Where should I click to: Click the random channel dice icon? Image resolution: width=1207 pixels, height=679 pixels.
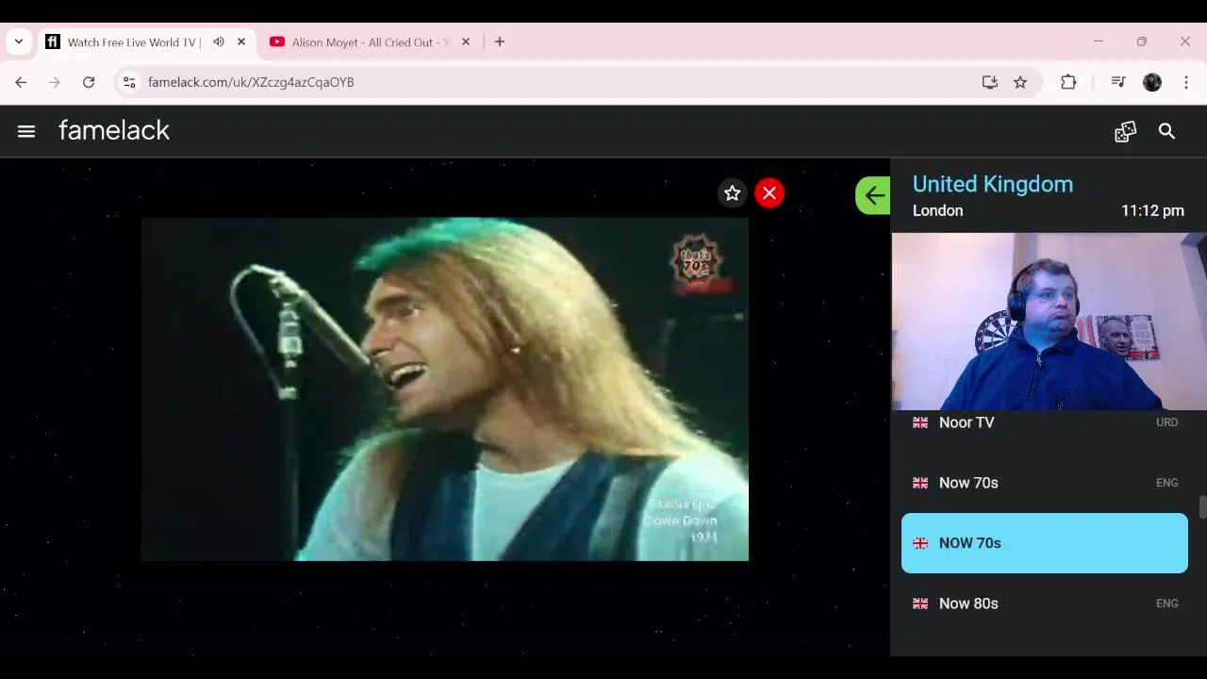(1125, 131)
